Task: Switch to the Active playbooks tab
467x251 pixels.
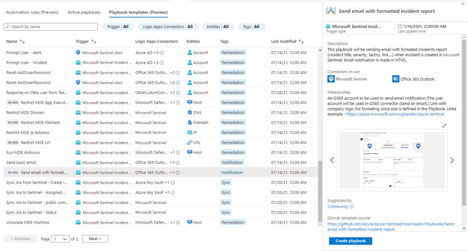Action: [x=84, y=12]
